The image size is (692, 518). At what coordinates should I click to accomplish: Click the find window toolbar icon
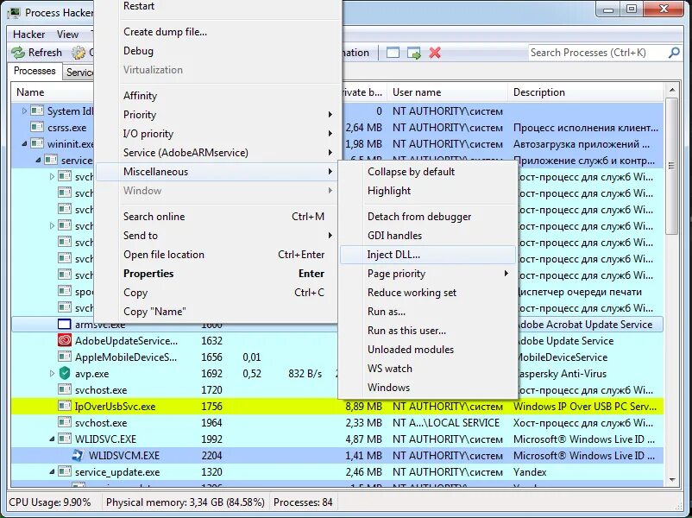[x=393, y=53]
